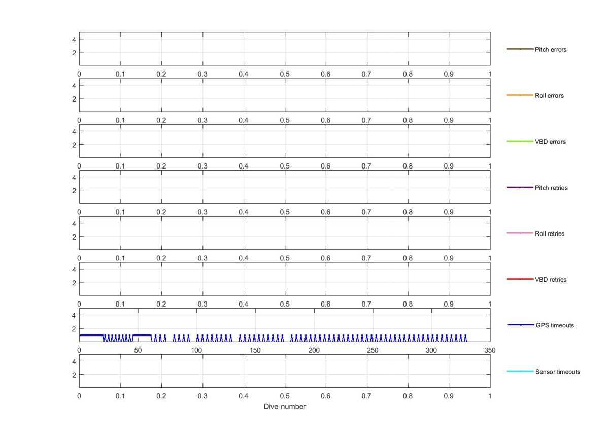
Task: Click the pink Roll retries legend line
Action: [x=520, y=233]
